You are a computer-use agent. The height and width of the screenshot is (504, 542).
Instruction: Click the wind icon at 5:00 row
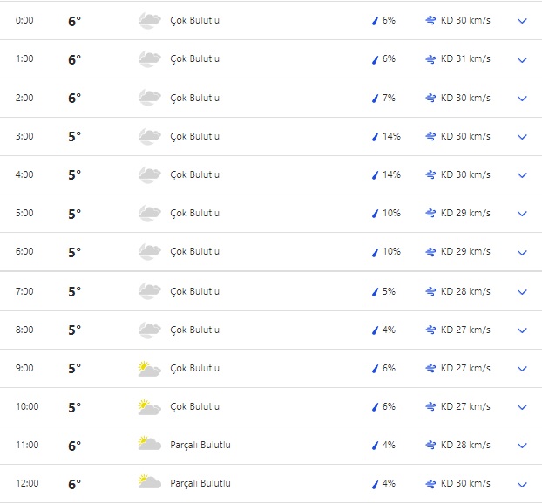pyautogui.click(x=430, y=214)
